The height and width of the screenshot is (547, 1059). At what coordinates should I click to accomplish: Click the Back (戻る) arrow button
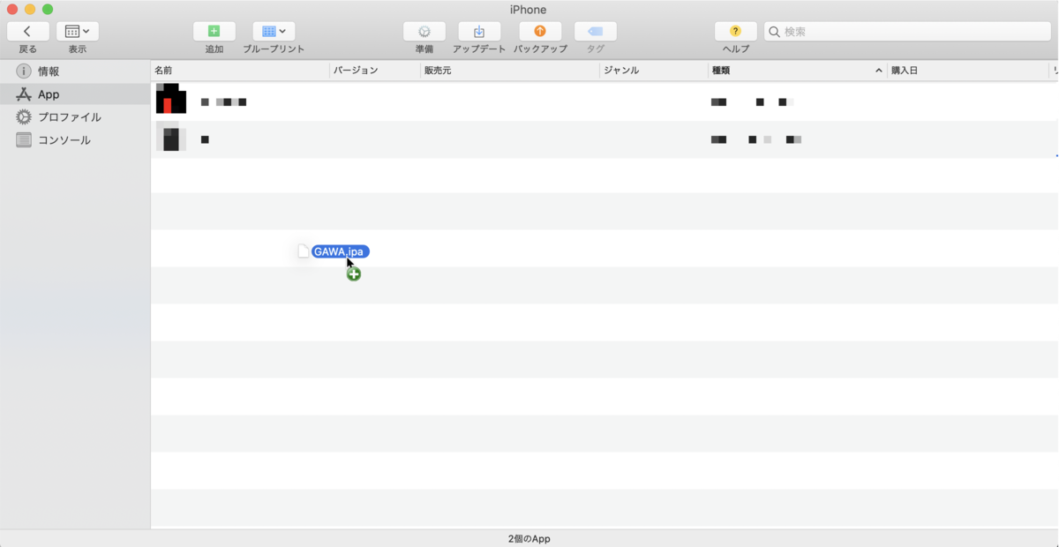(x=28, y=32)
